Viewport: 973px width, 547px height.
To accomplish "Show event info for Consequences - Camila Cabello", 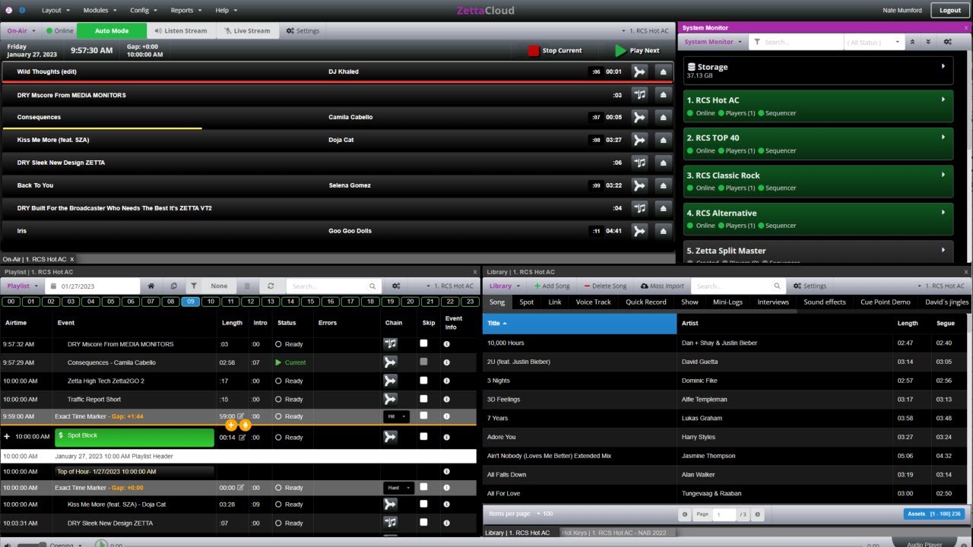I will (x=446, y=362).
